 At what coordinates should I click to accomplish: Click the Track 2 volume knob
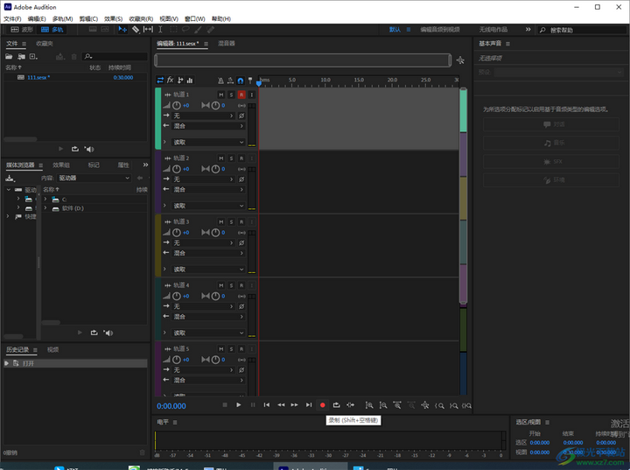[x=177, y=169]
